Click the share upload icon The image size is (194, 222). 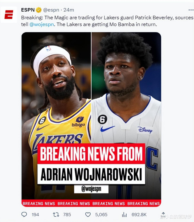(x=163, y=214)
